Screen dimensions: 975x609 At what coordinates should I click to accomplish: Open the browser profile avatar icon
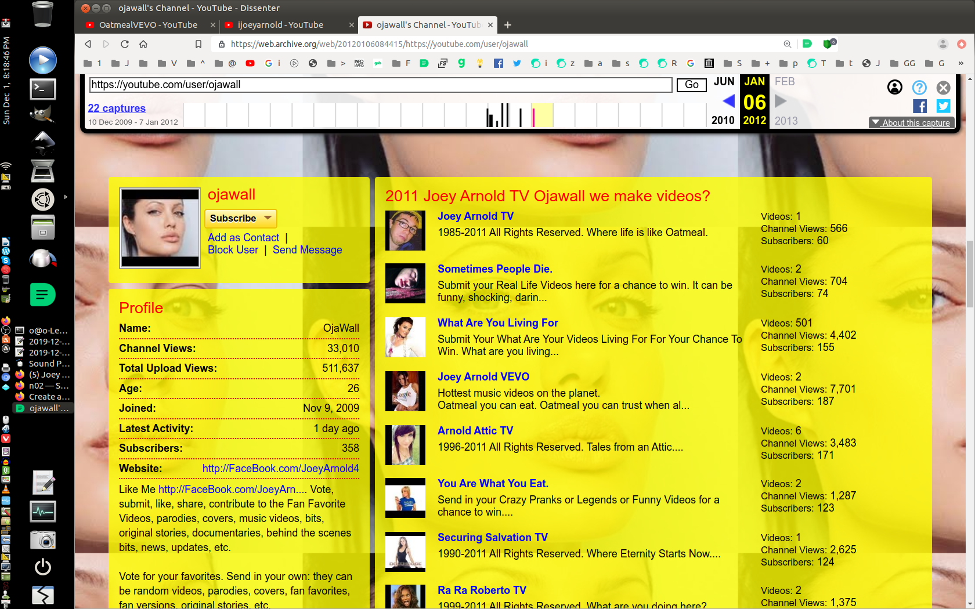pyautogui.click(x=943, y=44)
